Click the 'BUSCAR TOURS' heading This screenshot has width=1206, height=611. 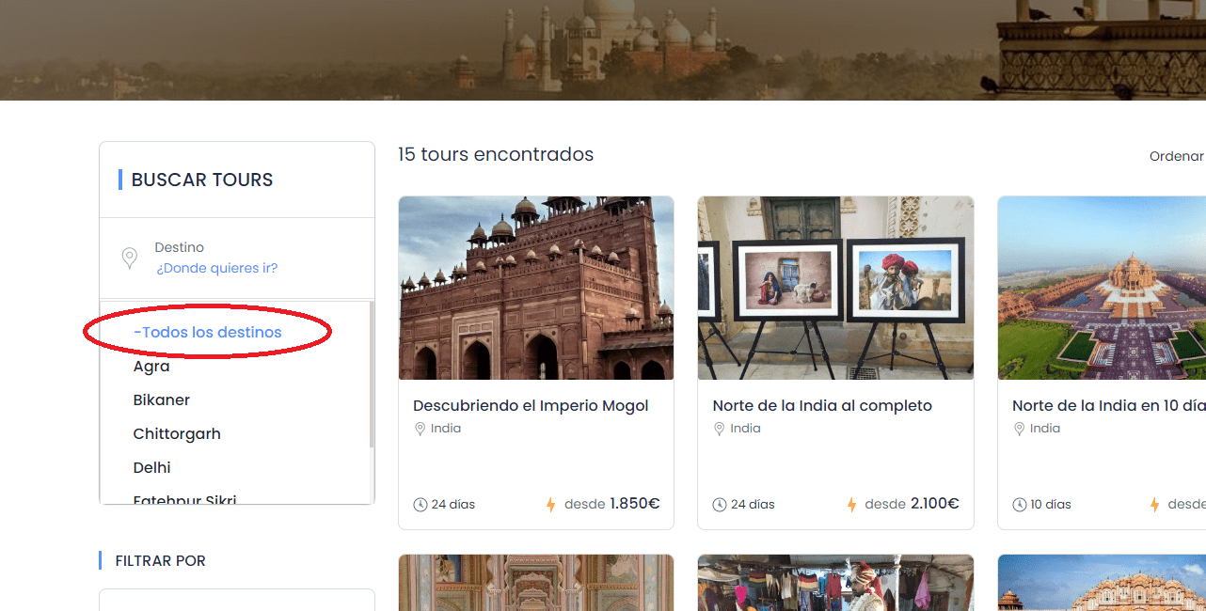(x=202, y=180)
